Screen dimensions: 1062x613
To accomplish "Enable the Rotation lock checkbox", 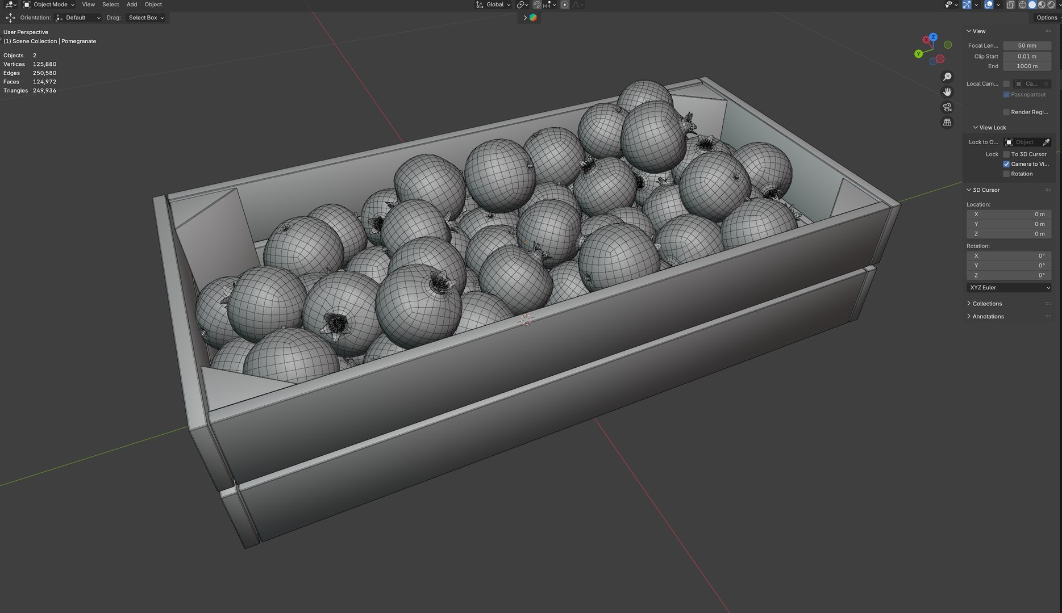I will pos(1006,174).
